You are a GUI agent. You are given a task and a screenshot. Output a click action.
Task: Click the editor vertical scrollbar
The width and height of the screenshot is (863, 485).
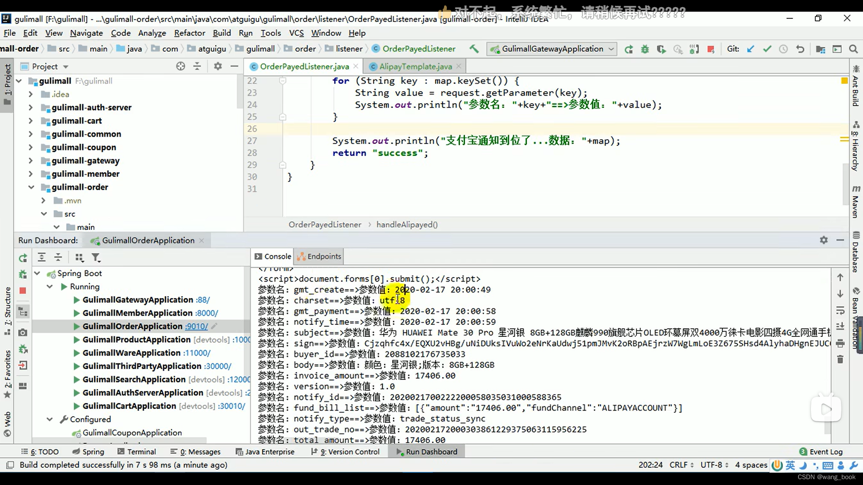coord(845,184)
